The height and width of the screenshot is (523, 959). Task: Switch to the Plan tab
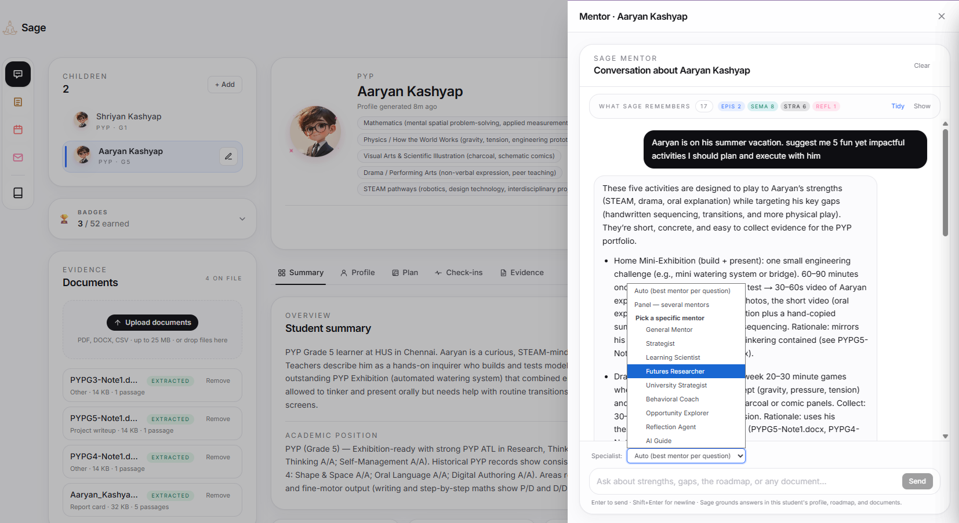click(x=405, y=273)
